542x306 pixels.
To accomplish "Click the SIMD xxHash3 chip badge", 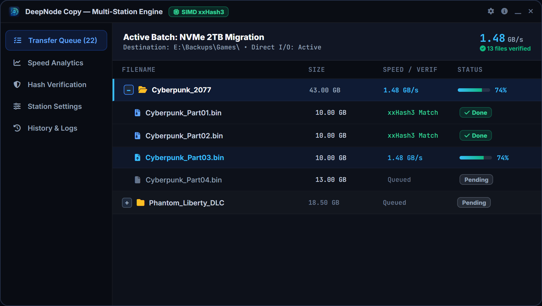I will coord(199,12).
